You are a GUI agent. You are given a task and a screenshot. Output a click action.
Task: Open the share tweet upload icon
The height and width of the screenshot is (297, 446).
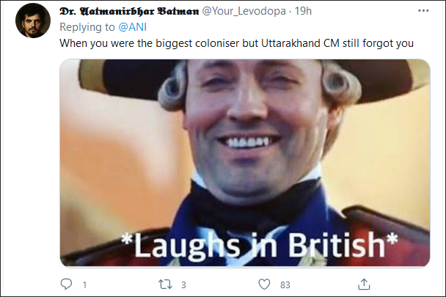(364, 285)
